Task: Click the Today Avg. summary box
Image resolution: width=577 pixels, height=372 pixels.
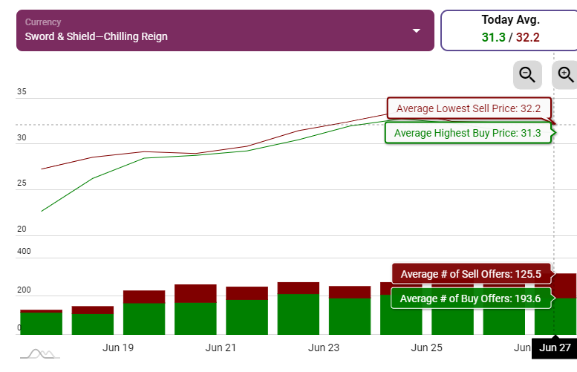Action: pos(509,30)
